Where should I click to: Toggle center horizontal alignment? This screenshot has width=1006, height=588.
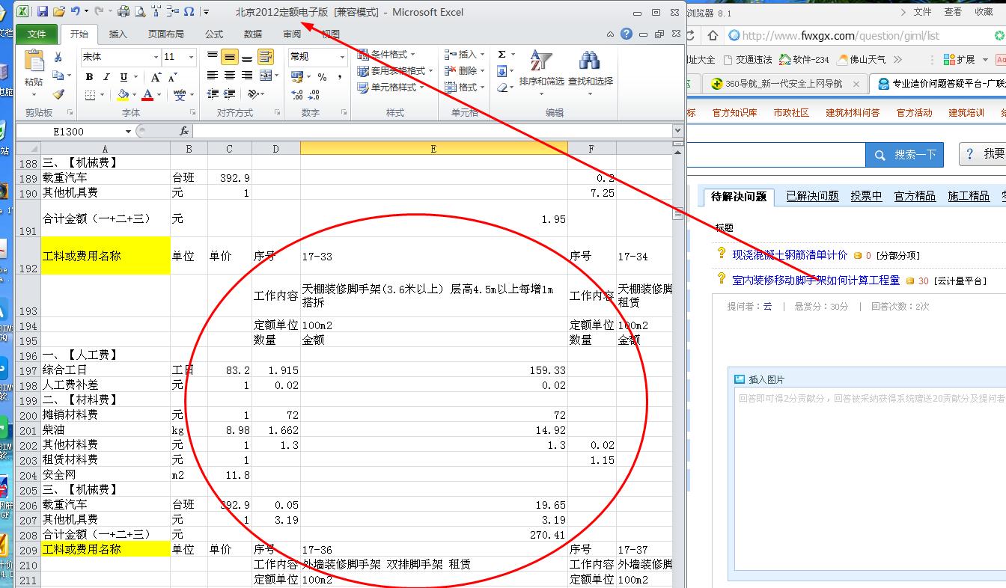230,76
